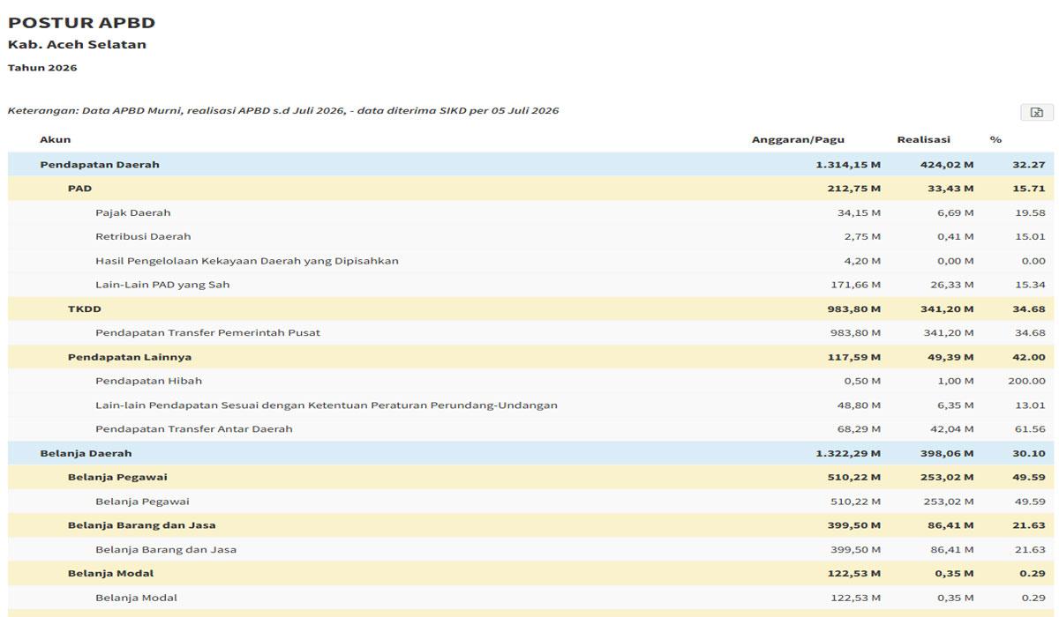Toggle the Belanja Modal group header
Screen dimensions: 1059x617
[x=531, y=573]
